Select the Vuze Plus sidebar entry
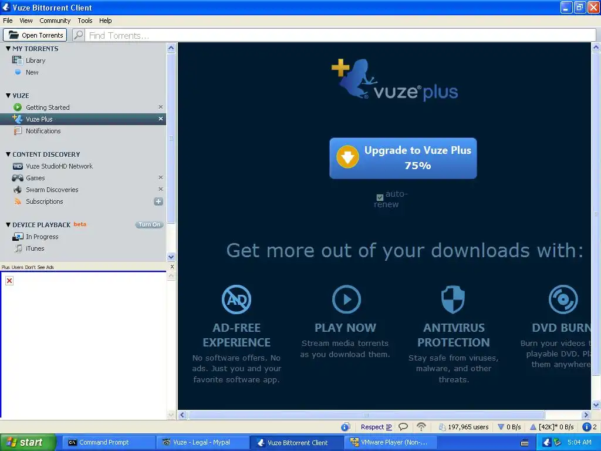 [x=83, y=119]
